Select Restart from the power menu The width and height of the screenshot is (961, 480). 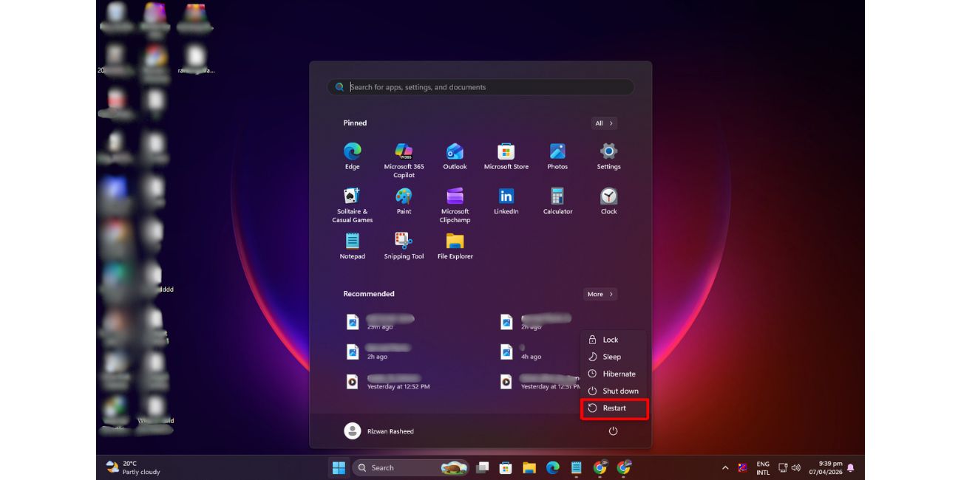(614, 408)
